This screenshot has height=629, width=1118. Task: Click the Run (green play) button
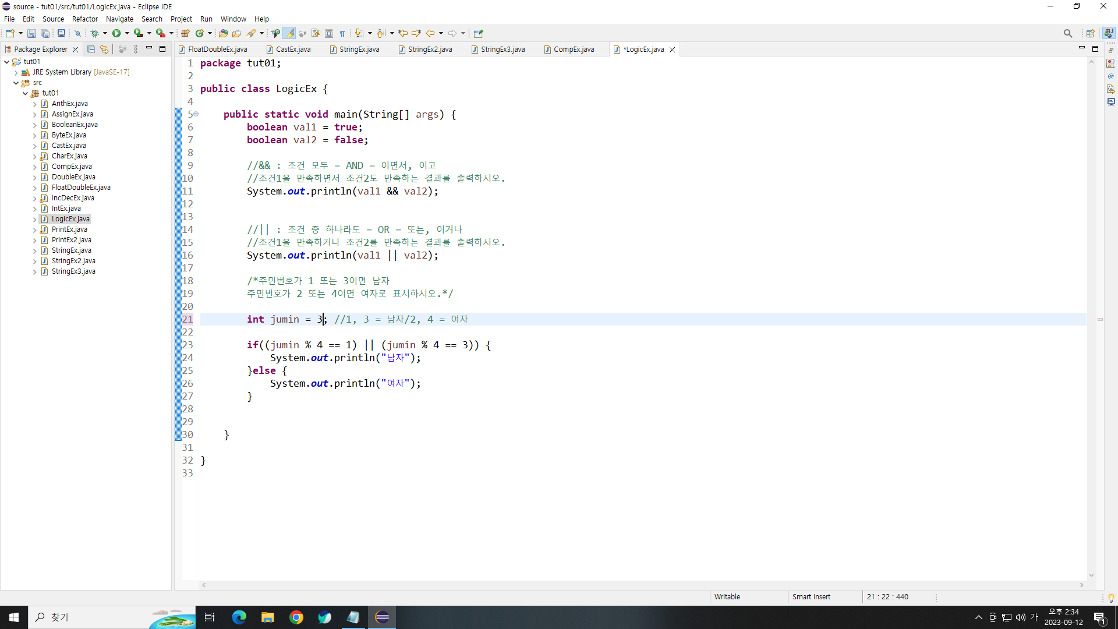click(116, 33)
